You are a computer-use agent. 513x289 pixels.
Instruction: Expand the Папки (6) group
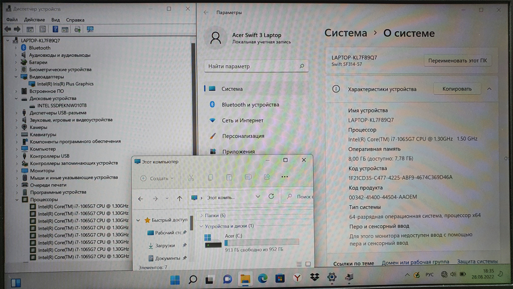(201, 216)
